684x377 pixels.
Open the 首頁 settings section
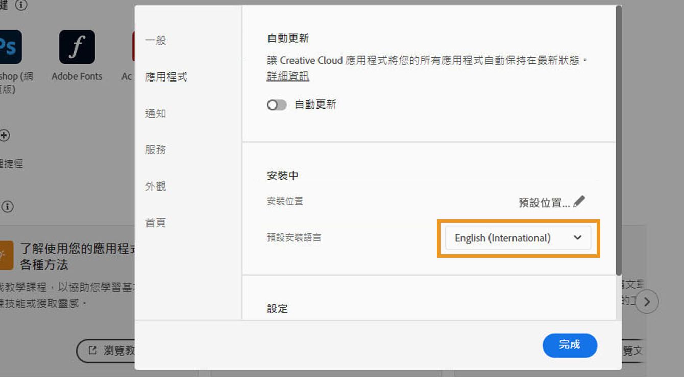(x=155, y=222)
